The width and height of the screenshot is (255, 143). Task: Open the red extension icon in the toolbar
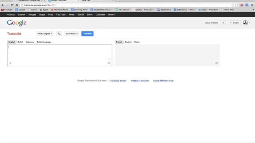242,5
